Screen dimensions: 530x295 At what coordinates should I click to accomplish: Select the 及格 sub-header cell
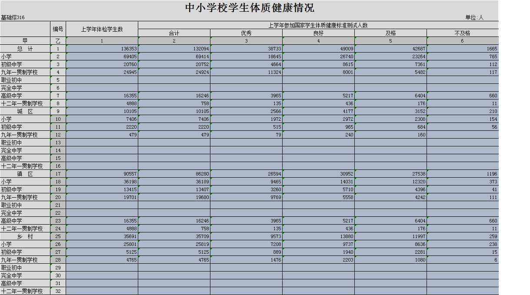click(x=390, y=33)
